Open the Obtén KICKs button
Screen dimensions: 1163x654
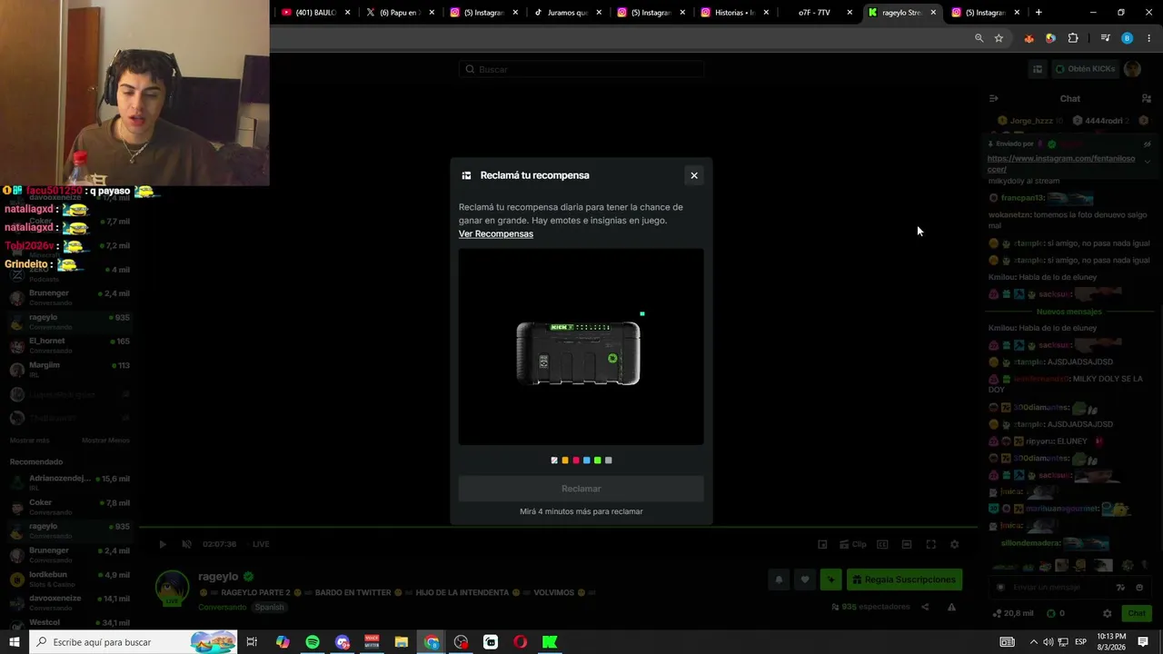pyautogui.click(x=1085, y=69)
